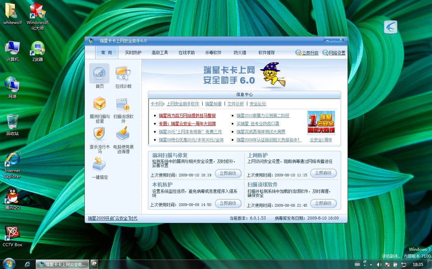Click the 瑞星卡卡上网安全助手 taskbar button
Viewport: 432px width, 269px height.
click(x=63, y=264)
